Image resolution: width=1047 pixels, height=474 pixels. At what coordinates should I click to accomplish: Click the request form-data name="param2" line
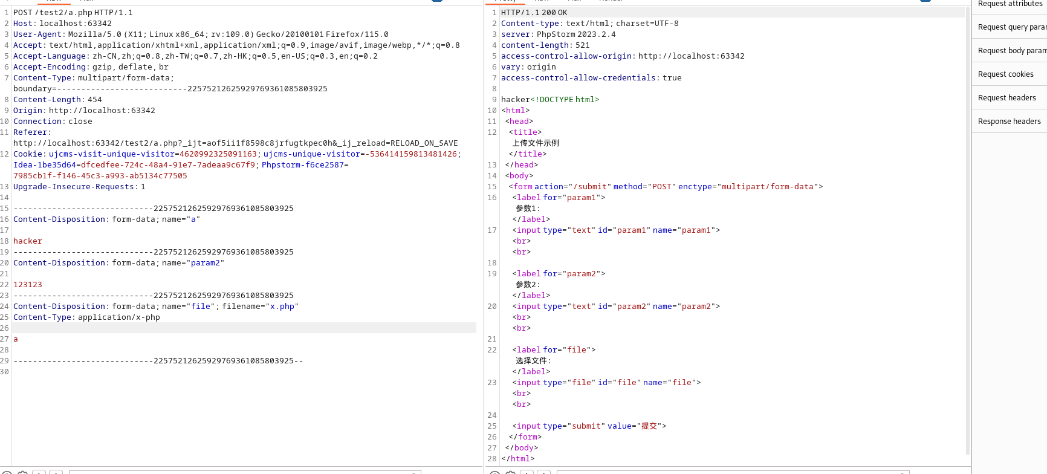tap(118, 263)
